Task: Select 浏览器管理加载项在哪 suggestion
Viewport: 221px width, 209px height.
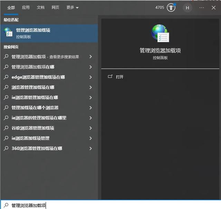Action: 49,87
